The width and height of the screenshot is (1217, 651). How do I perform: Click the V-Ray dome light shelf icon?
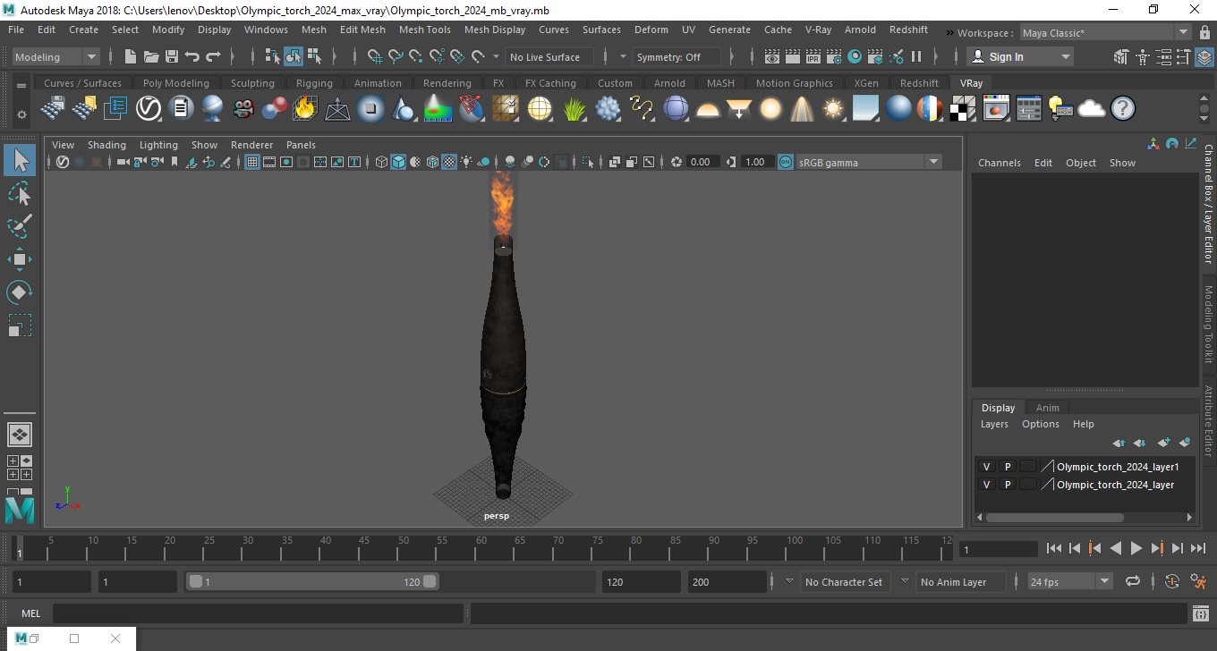pos(708,109)
